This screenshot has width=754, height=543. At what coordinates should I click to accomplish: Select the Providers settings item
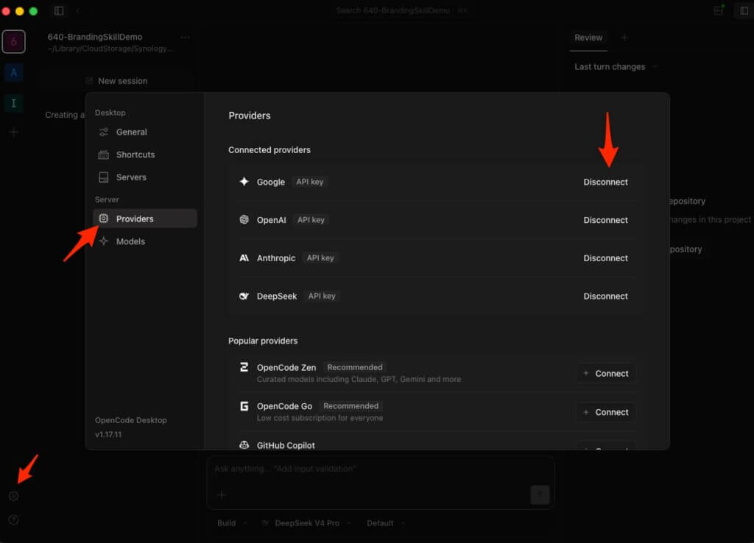point(145,219)
